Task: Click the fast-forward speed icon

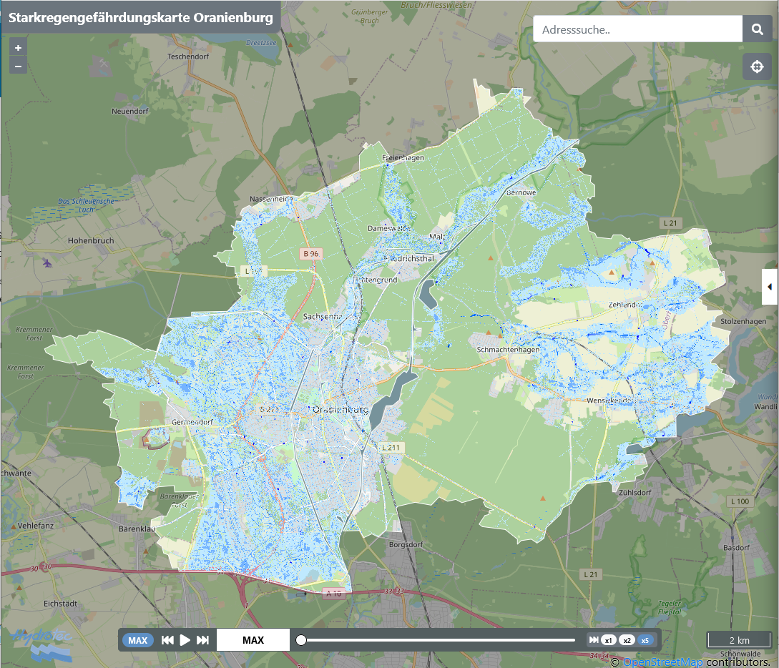Action: pyautogui.click(x=593, y=640)
